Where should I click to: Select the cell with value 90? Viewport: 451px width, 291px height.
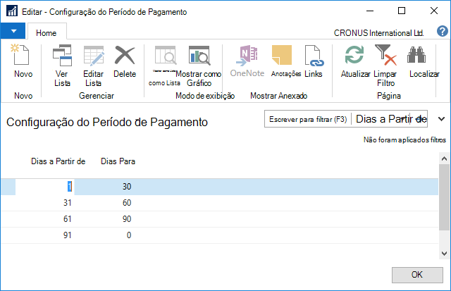(127, 219)
